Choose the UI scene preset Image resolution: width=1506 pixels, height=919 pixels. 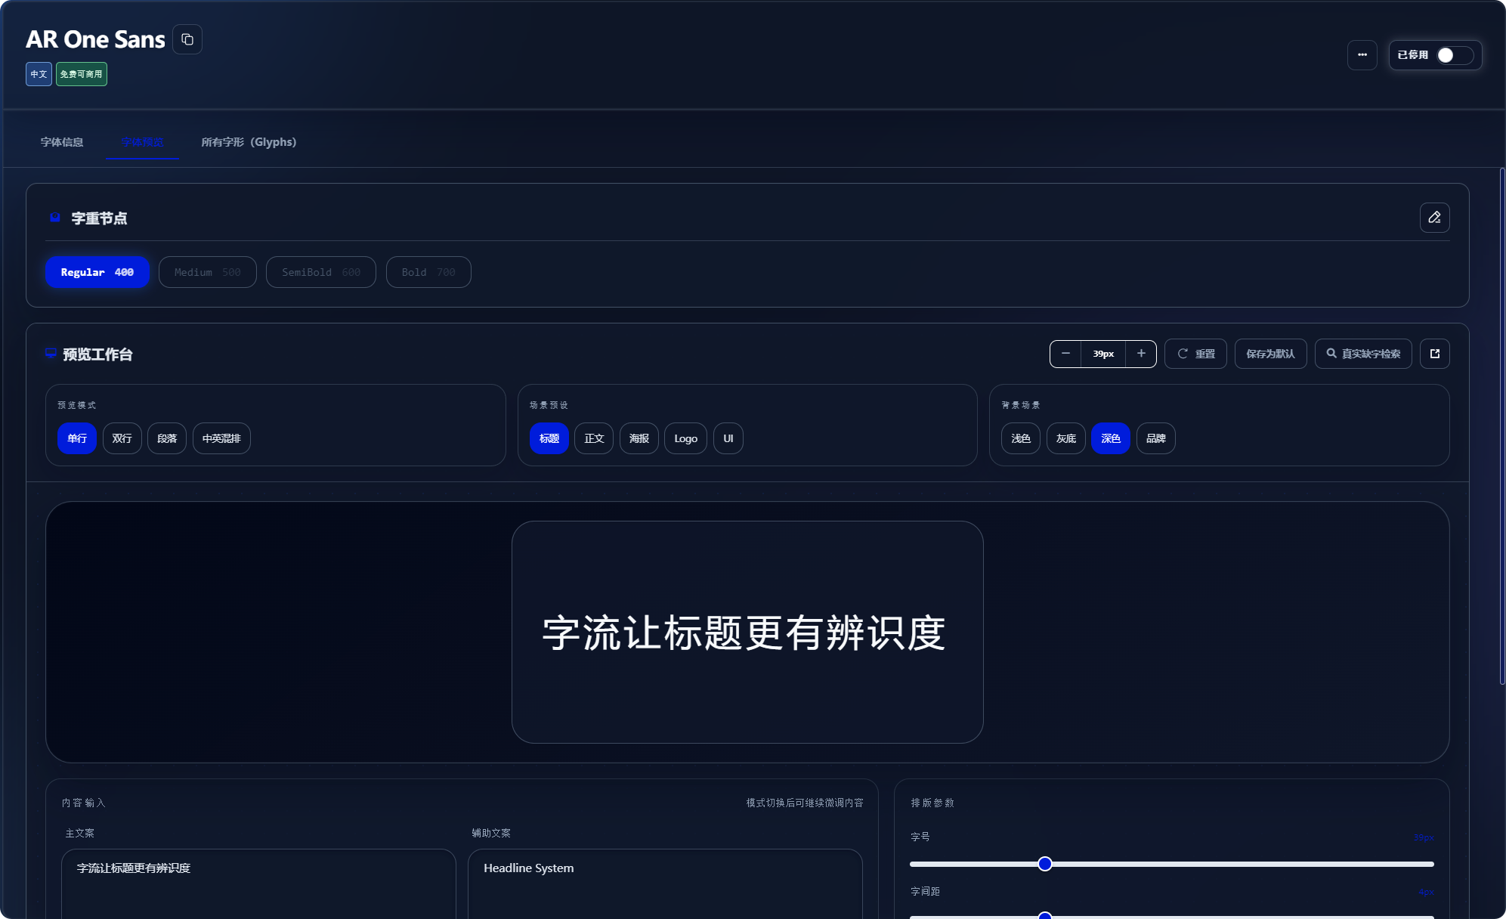(x=728, y=438)
